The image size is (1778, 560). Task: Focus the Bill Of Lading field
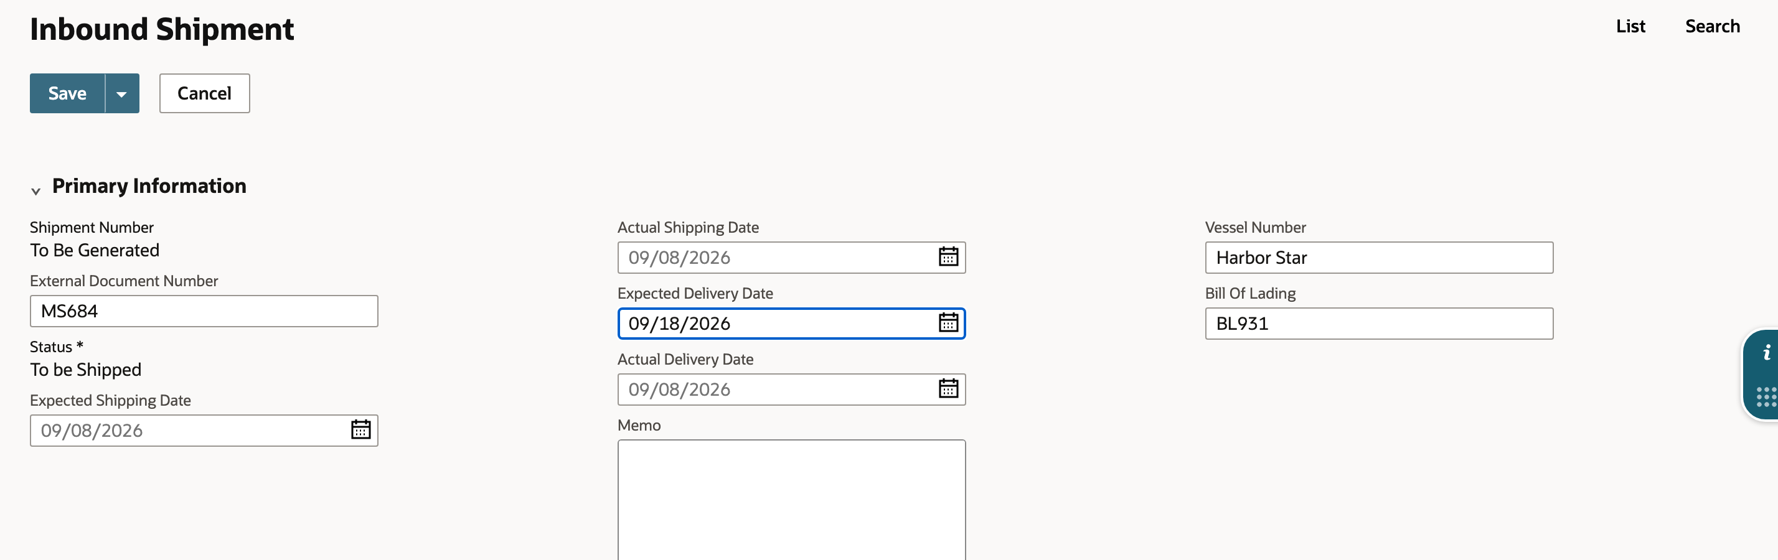click(1378, 324)
